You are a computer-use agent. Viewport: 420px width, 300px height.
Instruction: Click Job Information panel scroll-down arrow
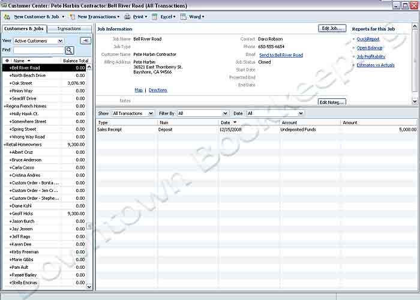tap(415, 101)
